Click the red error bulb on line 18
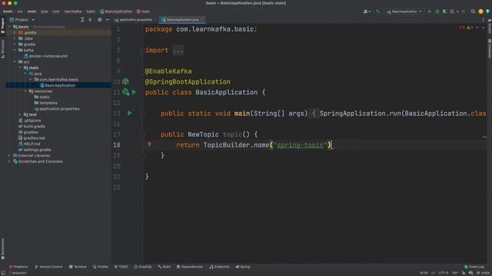 (149, 145)
